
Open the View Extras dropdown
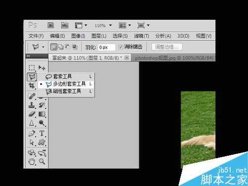point(81,25)
